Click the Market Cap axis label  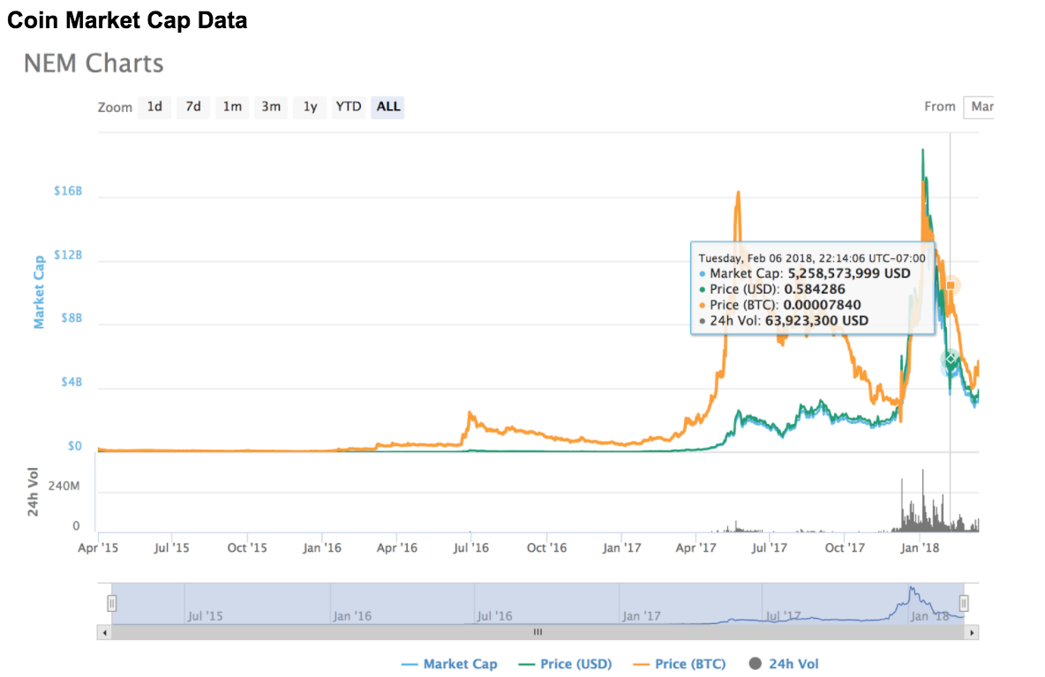coord(39,292)
